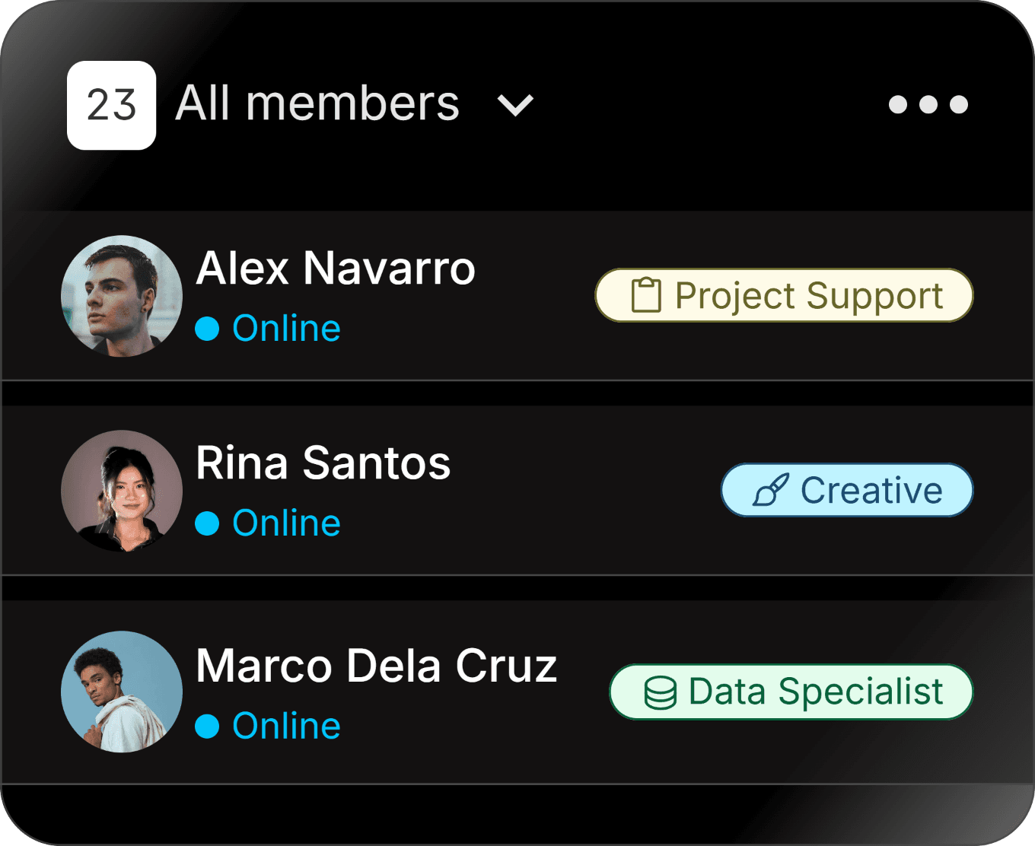This screenshot has width=1035, height=846.
Task: Click Rina Santos's online status dot
Action: pyautogui.click(x=207, y=523)
